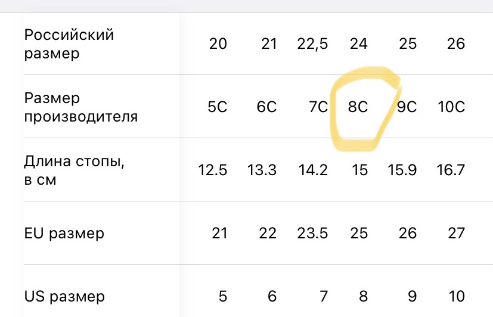This screenshot has width=493, height=317.
Task: Click the 5C manufacturer size cell
Action: [x=217, y=107]
